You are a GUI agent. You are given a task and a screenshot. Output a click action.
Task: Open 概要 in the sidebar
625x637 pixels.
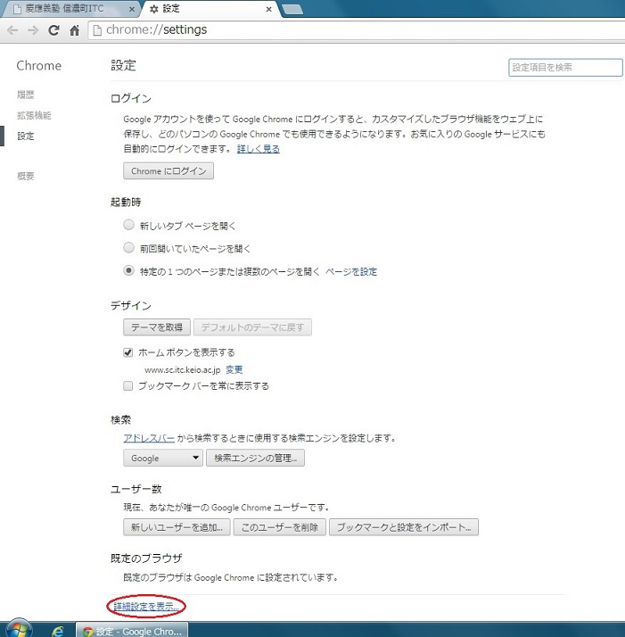coord(26,176)
